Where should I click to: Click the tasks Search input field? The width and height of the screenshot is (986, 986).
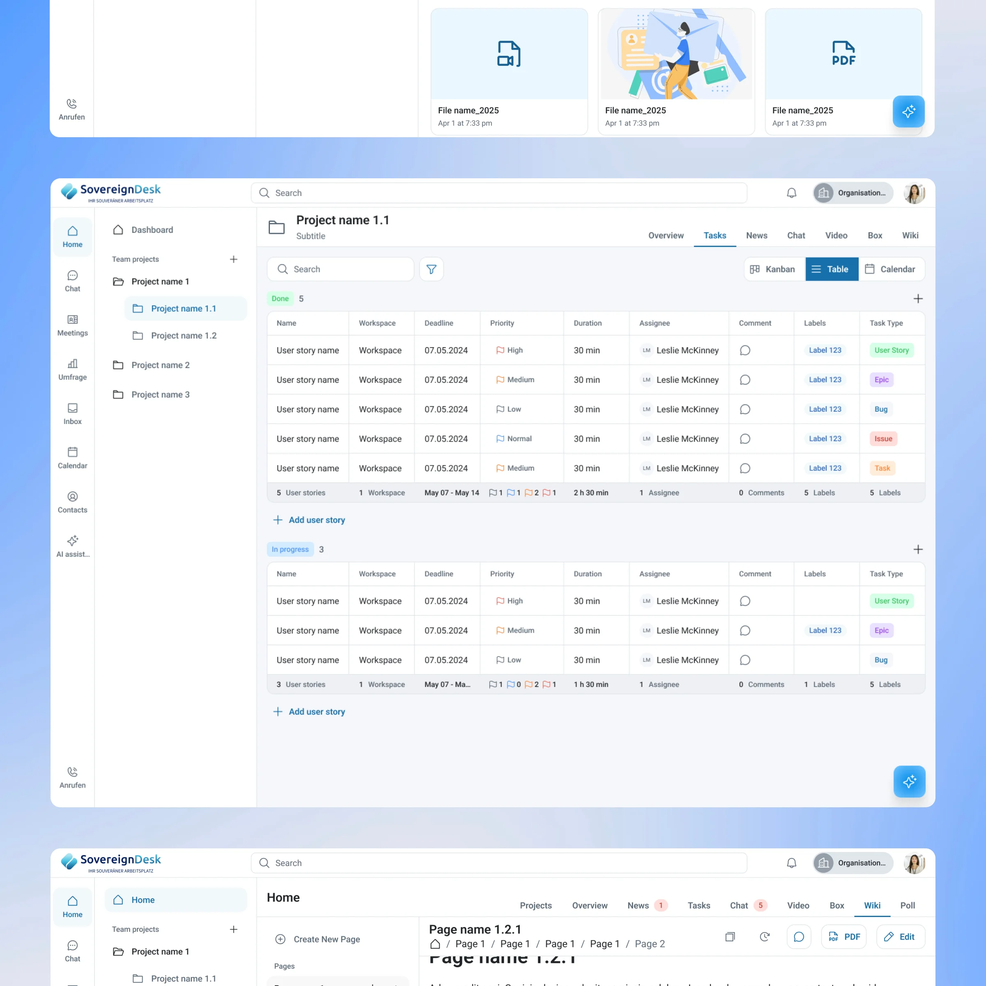(341, 269)
